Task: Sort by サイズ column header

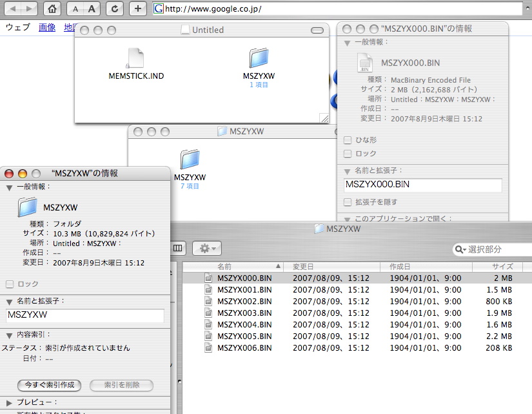Action: click(498, 267)
